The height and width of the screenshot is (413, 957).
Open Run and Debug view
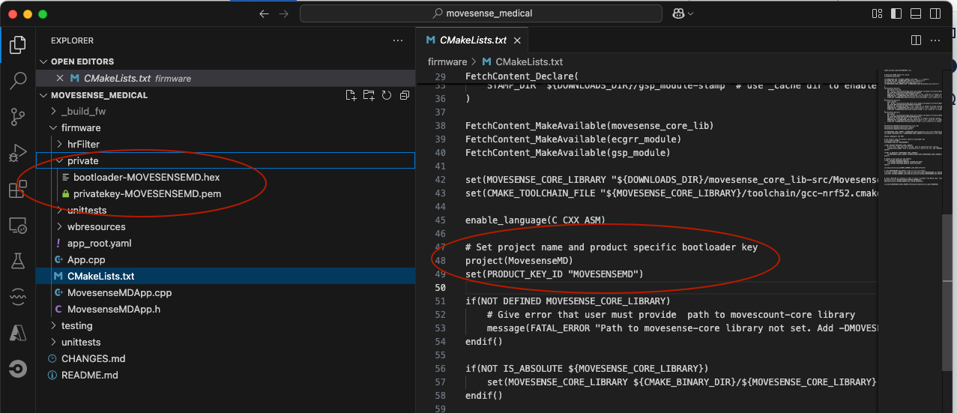click(18, 153)
